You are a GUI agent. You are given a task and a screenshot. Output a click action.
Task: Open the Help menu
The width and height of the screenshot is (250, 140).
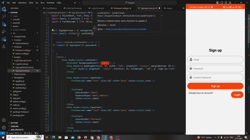[x=59, y=3]
